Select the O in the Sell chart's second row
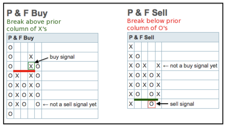226x127 pixels. click(138, 56)
